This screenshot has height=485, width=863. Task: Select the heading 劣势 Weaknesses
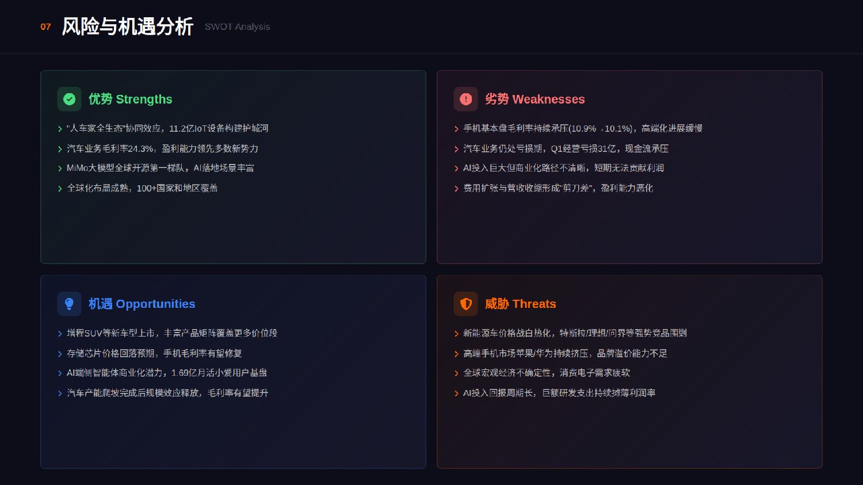pyautogui.click(x=534, y=99)
